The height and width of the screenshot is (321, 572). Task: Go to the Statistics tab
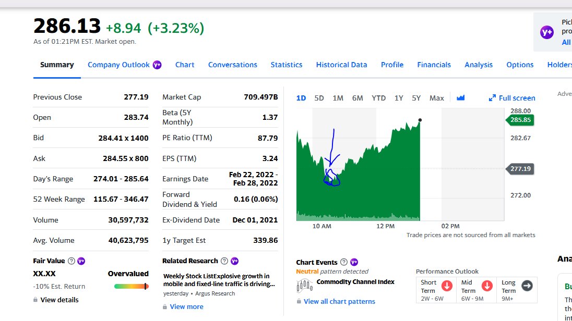pyautogui.click(x=287, y=65)
